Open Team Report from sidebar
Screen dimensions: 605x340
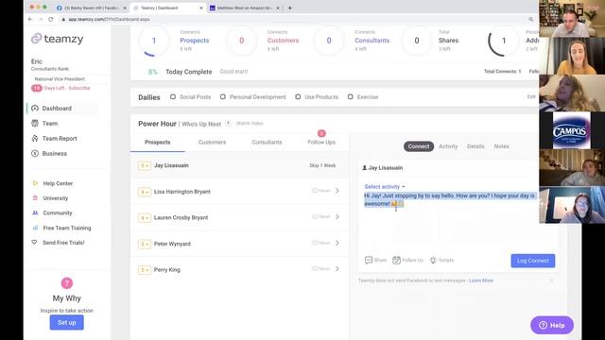click(x=60, y=139)
